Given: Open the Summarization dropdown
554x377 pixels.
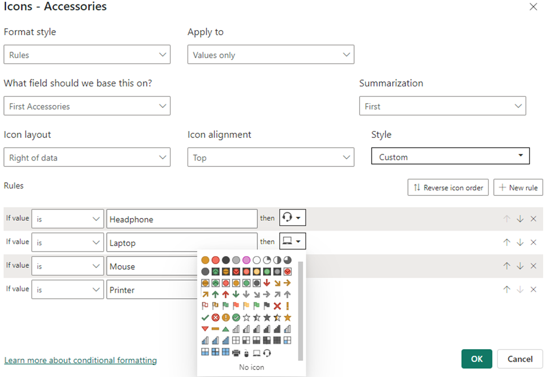Looking at the screenshot, I should (443, 106).
